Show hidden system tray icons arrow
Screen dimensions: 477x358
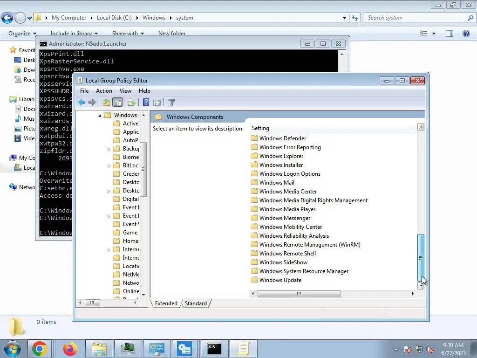pyautogui.click(x=396, y=349)
